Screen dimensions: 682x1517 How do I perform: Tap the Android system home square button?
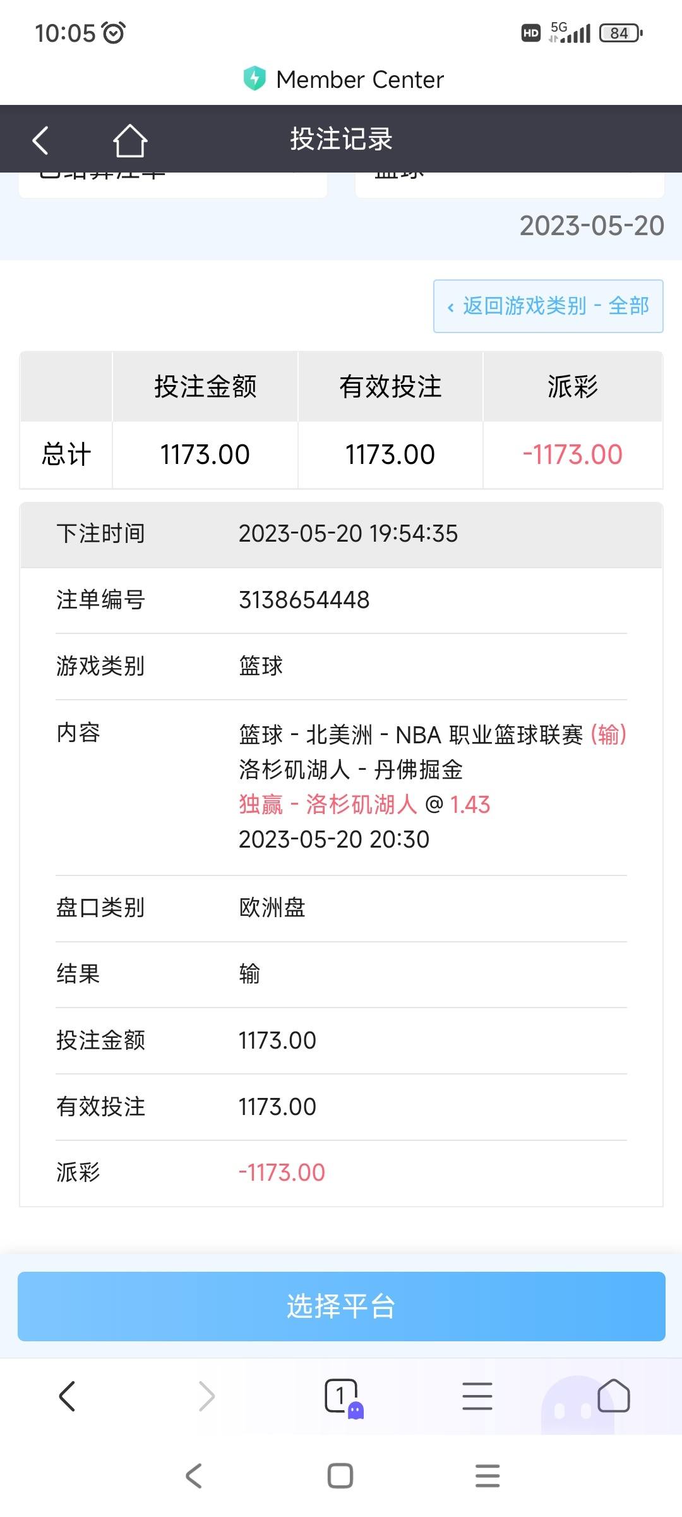tap(340, 1476)
